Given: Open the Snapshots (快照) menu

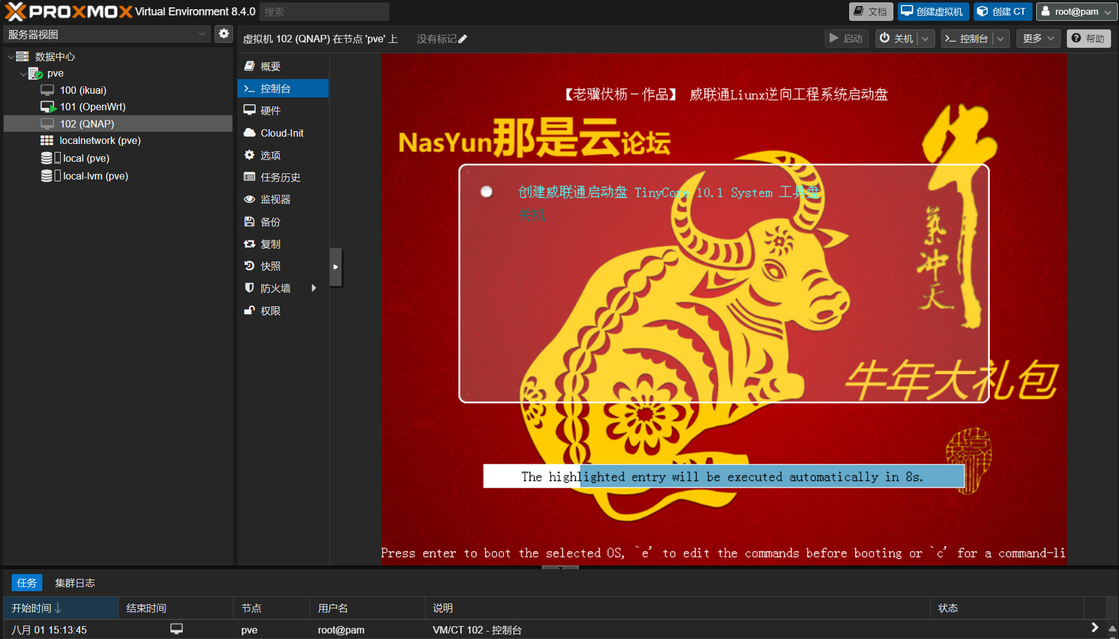Looking at the screenshot, I should tap(283, 266).
